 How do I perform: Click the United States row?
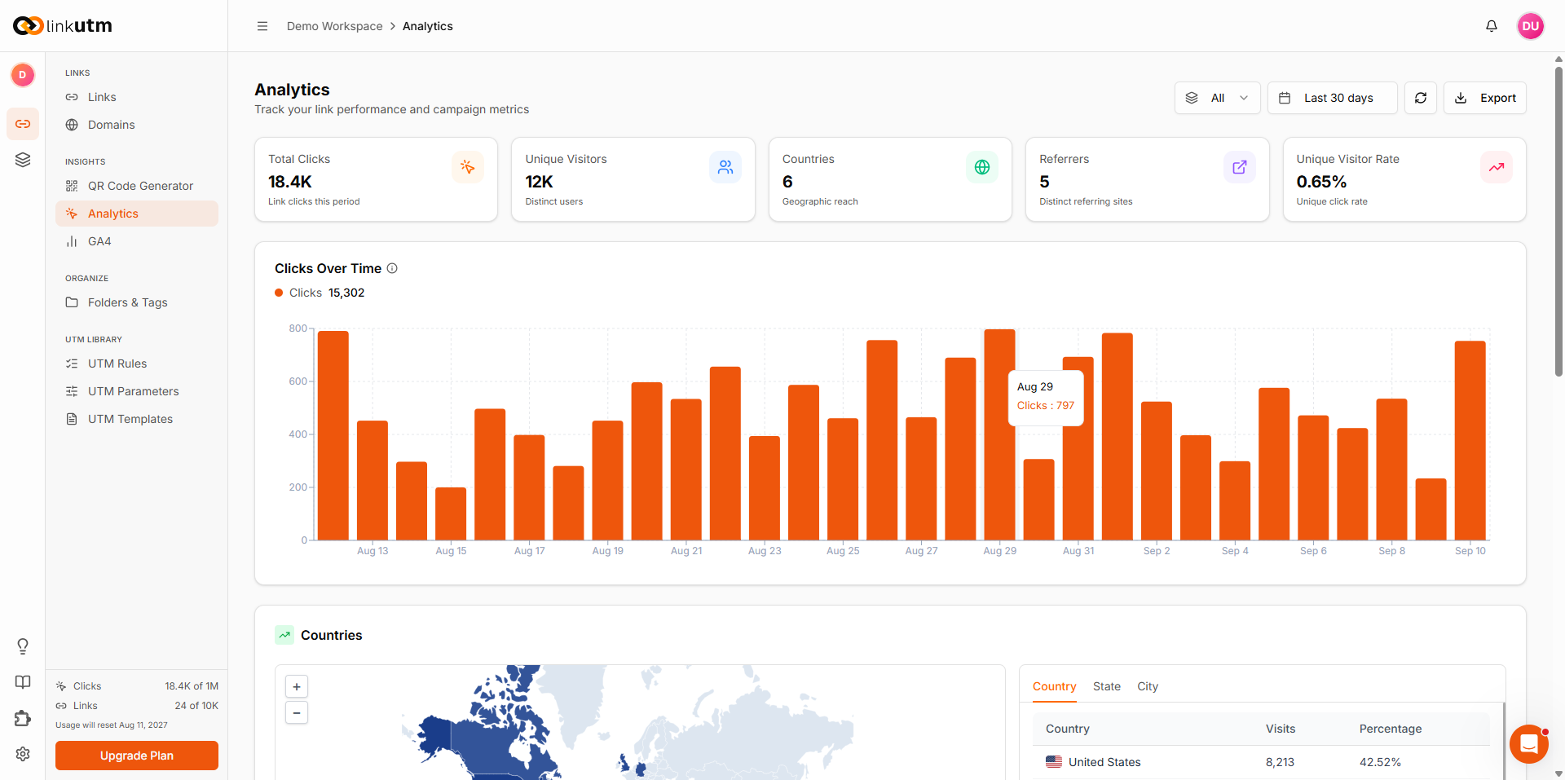click(1261, 762)
